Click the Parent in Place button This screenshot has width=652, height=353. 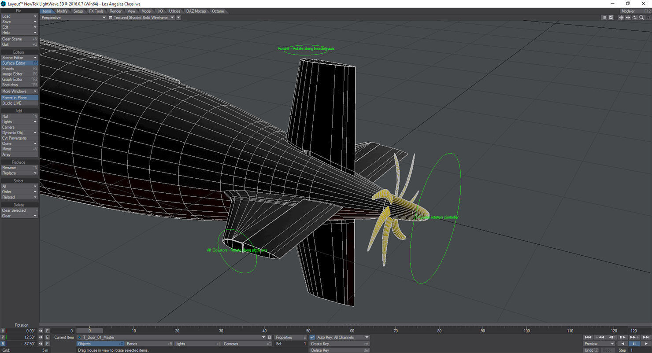click(19, 98)
